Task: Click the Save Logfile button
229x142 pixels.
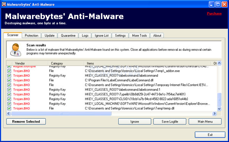Action: 170,121
